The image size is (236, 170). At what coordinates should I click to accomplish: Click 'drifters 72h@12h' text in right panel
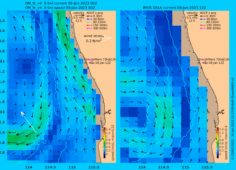coord(217,59)
